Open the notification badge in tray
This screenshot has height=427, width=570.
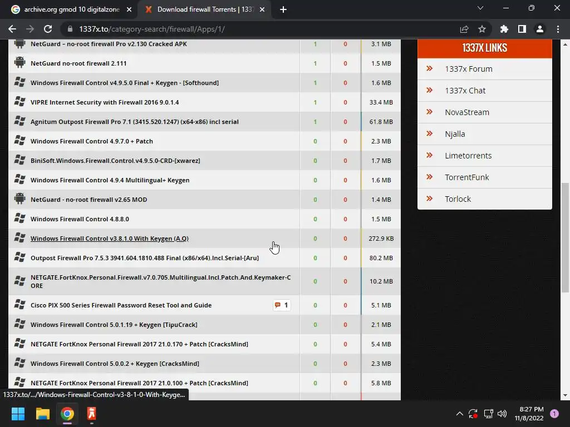(554, 414)
